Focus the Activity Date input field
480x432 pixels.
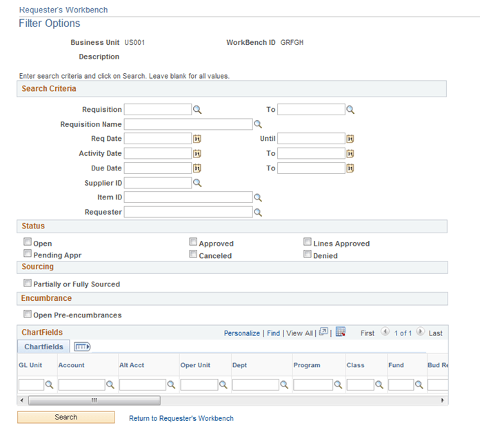pos(158,153)
